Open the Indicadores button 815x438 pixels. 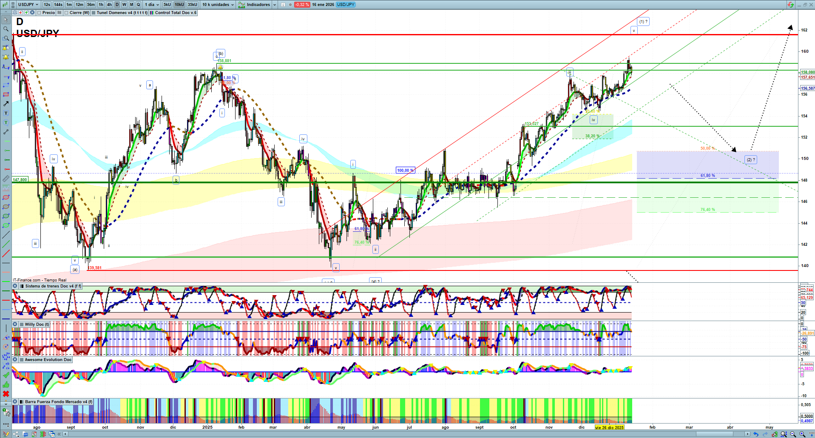pos(254,5)
